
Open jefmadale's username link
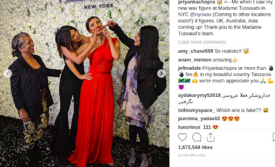189,68
